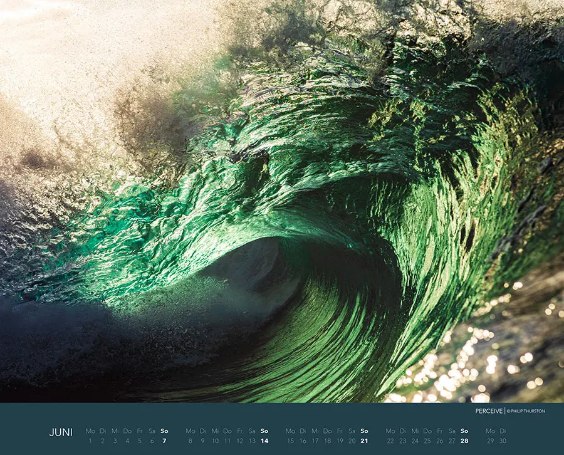Click the "Mi" label above date 10
Viewport: 564px width, 455px height.
tap(215, 431)
